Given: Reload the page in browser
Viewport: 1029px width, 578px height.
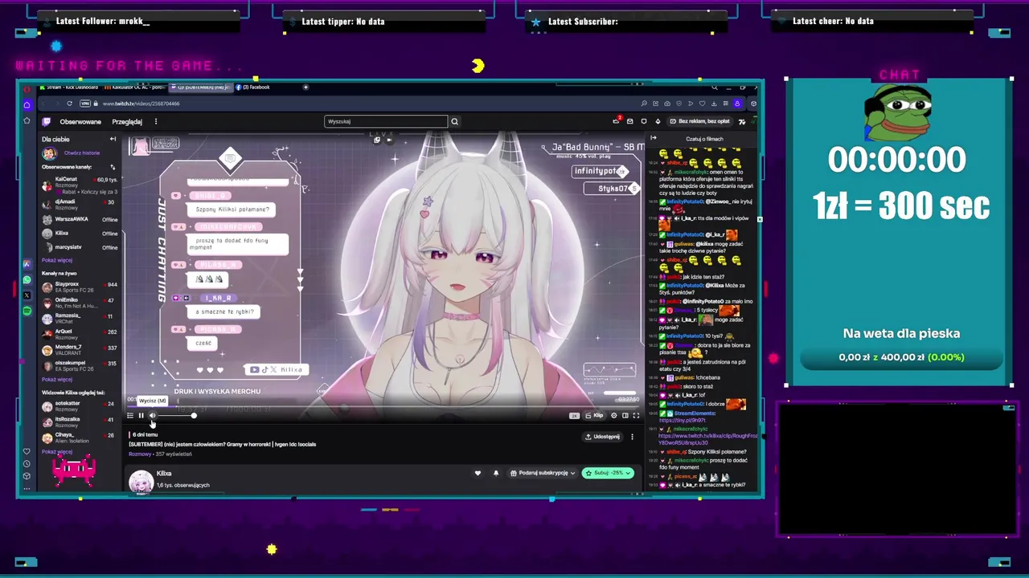Looking at the screenshot, I should pyautogui.click(x=69, y=104).
